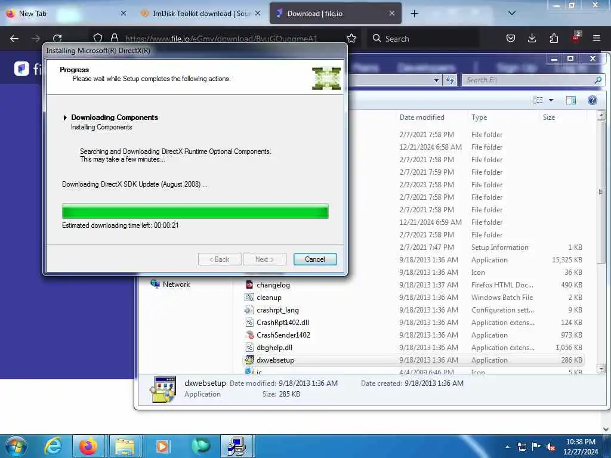Open Windows Media Player on taskbar
The height and width of the screenshot is (458, 611).
click(x=162, y=446)
